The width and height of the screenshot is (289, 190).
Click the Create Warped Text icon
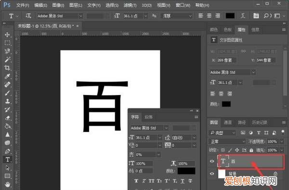pos(243,16)
